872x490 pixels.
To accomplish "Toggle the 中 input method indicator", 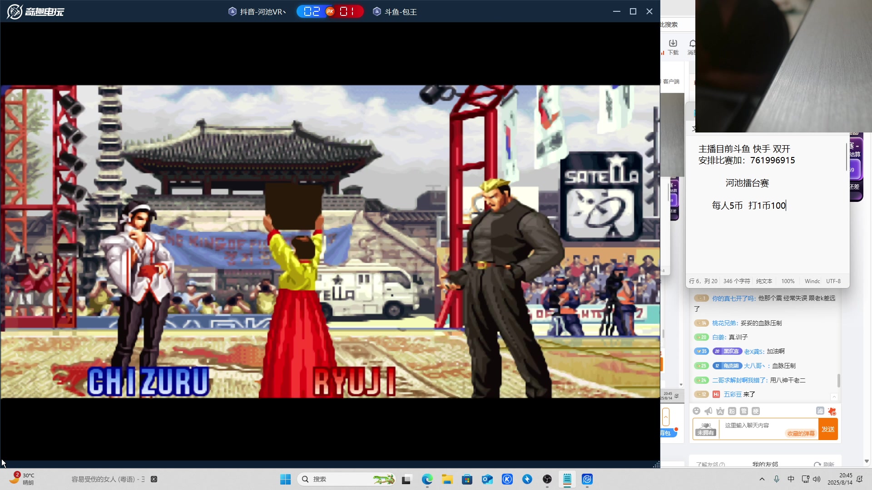I will tap(791, 479).
